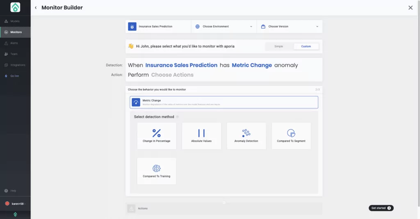Screen dimensions: 420x219
Task: Select the Metric Change behavior row
Action: click(x=224, y=102)
